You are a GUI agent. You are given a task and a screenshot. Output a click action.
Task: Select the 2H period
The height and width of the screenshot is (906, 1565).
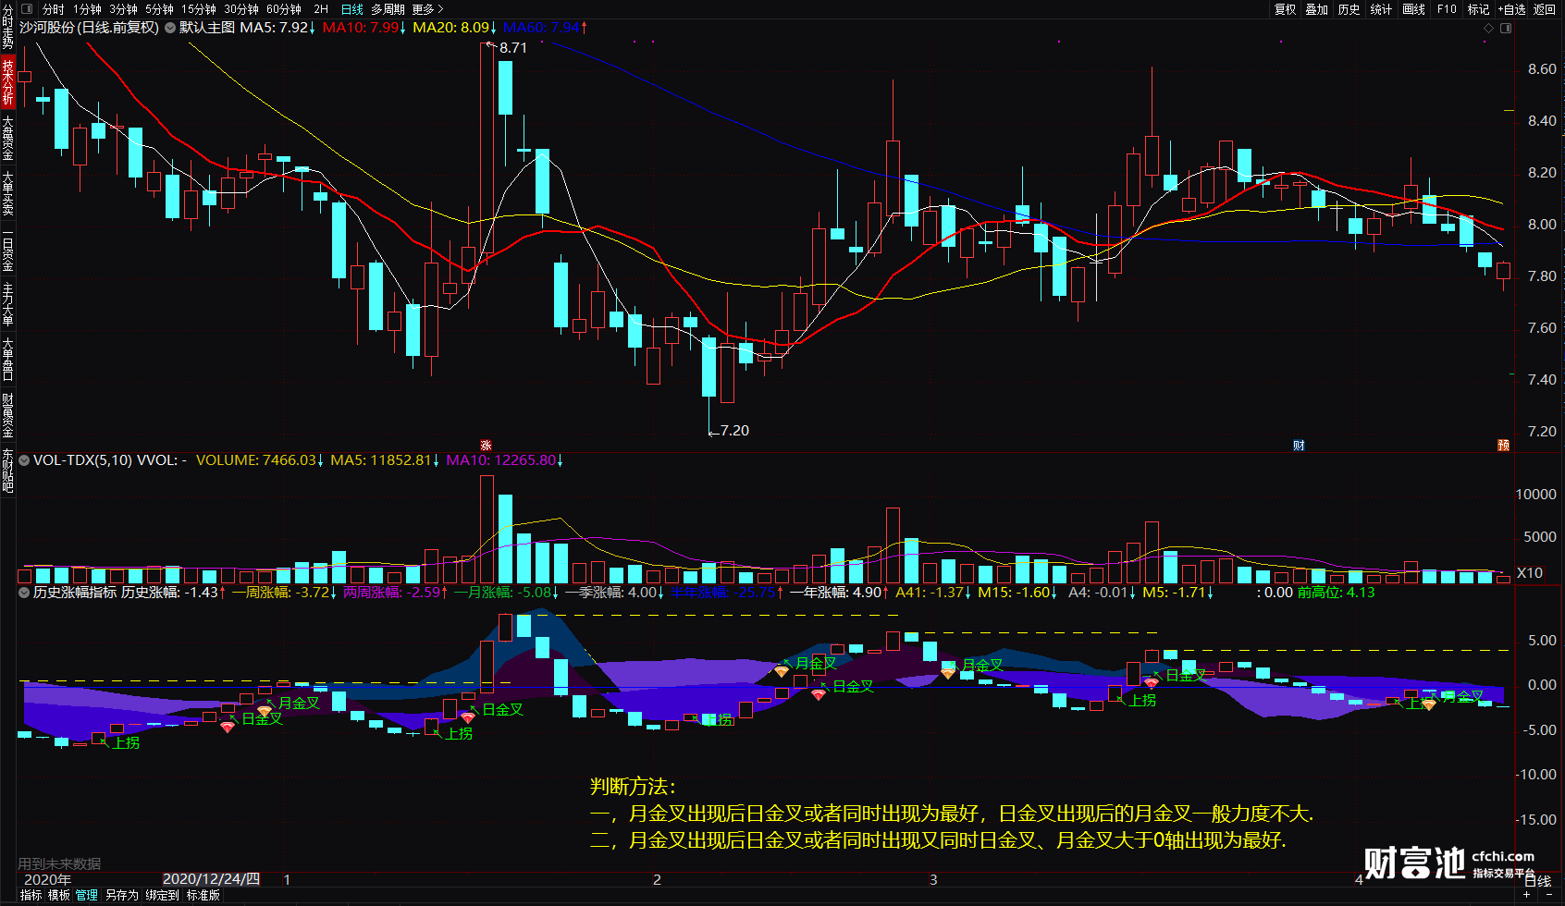click(x=321, y=9)
